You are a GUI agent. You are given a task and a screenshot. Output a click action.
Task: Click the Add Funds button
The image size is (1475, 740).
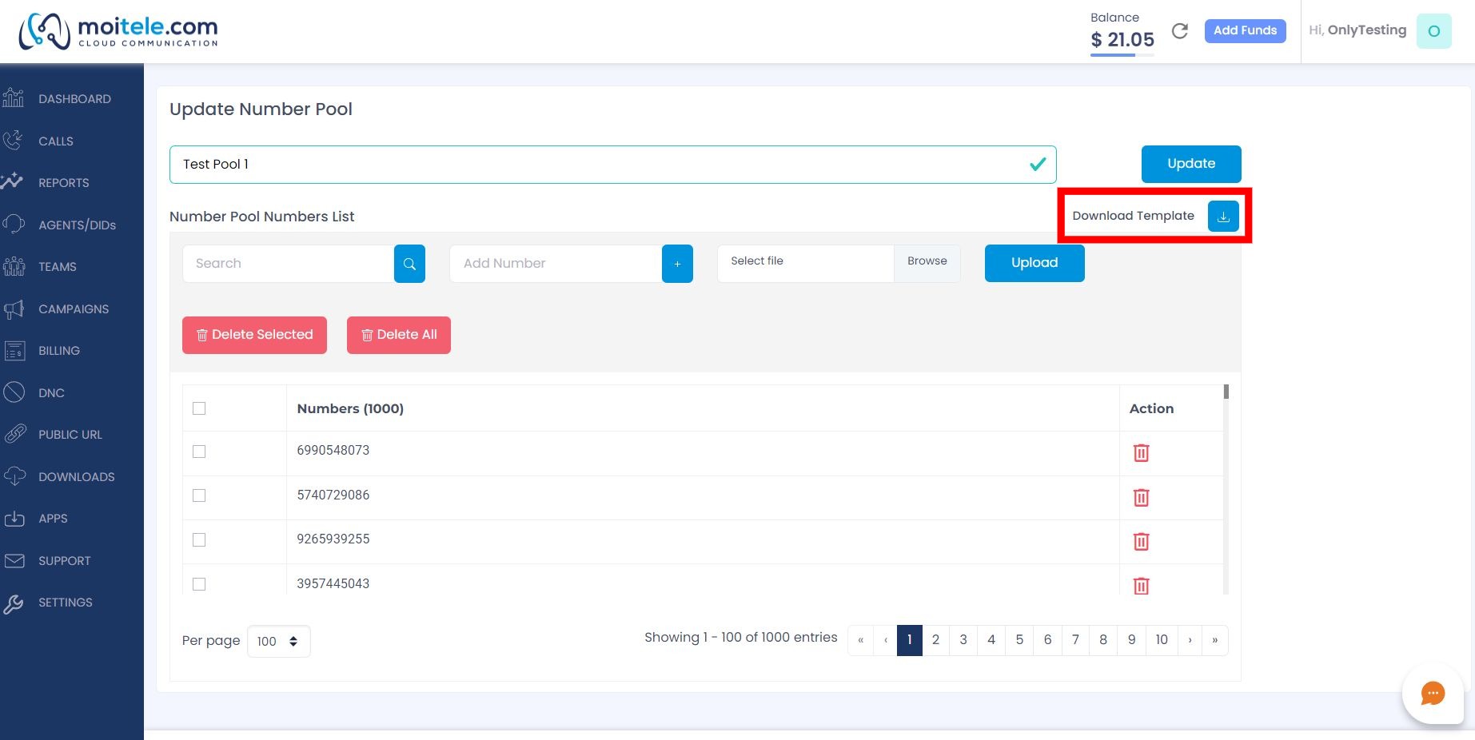click(1245, 30)
